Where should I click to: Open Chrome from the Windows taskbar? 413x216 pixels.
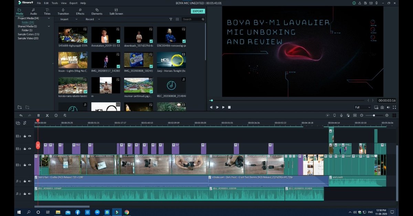[127, 212]
